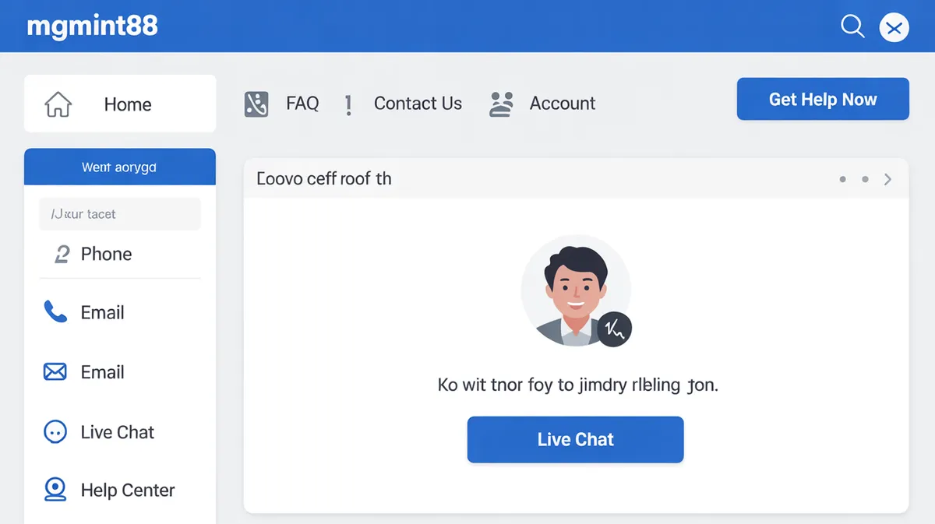Click the Help Center webcam icon

[x=55, y=490]
